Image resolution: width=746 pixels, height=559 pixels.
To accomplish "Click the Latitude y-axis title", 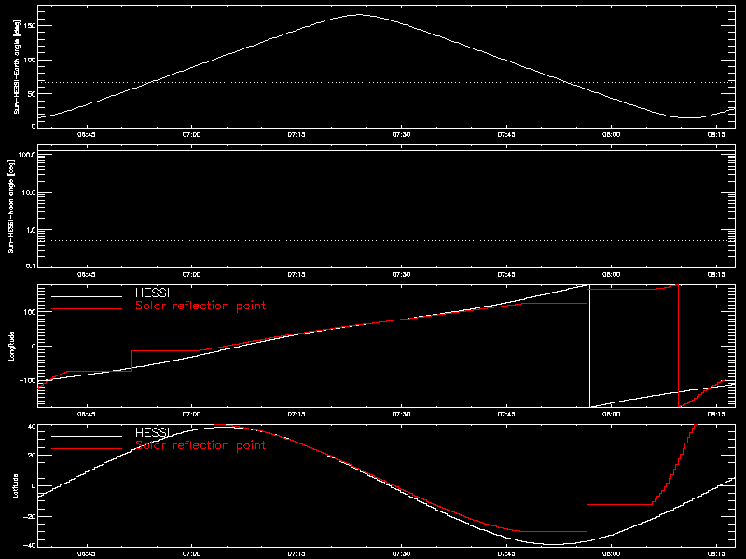I will (x=16, y=485).
